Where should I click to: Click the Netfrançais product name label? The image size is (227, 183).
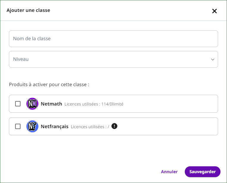(55, 126)
